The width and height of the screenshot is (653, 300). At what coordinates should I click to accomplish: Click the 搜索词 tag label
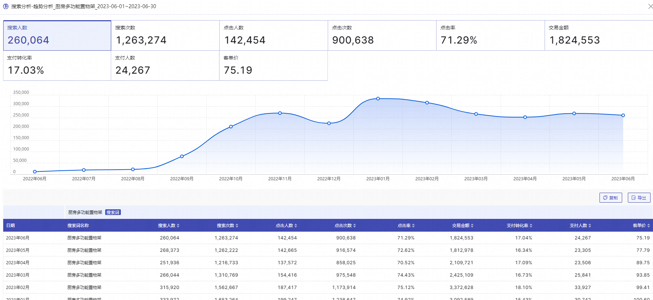tap(113, 213)
